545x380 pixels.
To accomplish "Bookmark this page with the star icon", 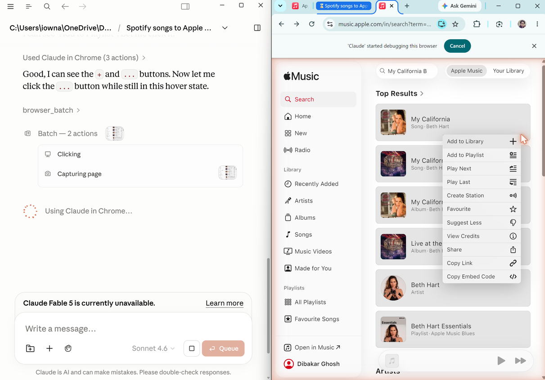I will coord(455,24).
